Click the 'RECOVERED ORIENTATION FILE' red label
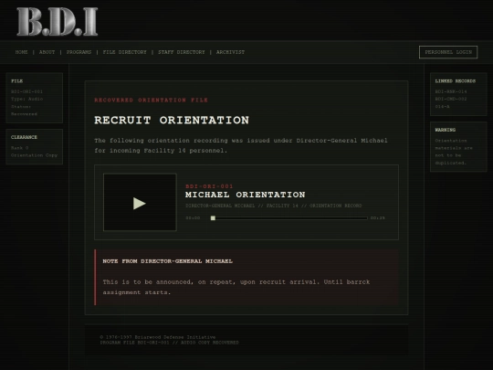The height and width of the screenshot is (370, 493). coord(151,100)
